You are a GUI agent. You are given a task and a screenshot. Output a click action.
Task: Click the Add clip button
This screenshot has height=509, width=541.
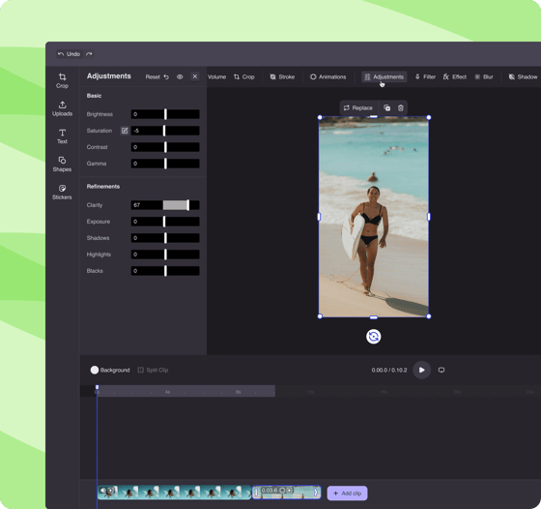[347, 494]
